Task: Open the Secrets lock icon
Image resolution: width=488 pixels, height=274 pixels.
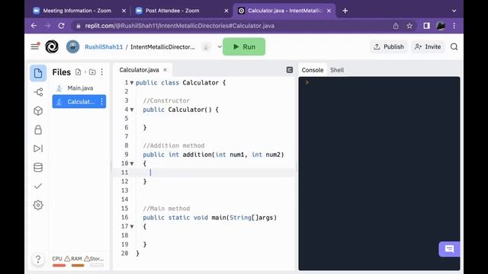Action: (38, 129)
